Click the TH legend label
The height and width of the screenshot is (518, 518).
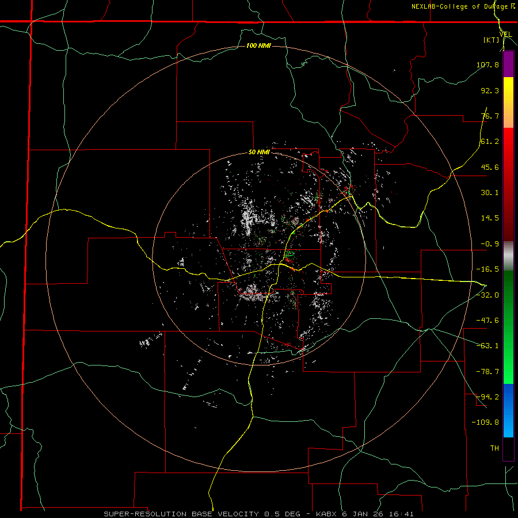coord(494,448)
